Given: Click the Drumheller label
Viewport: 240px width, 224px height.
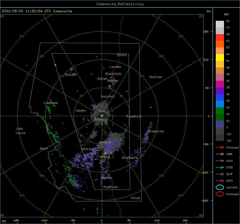Looking at the screenshot, I should (156, 131).
